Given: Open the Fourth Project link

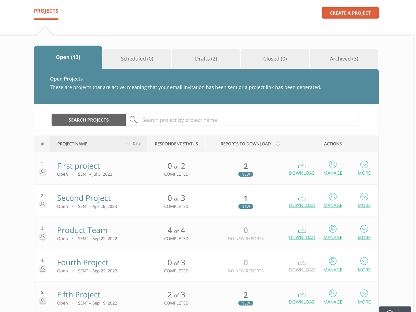Looking at the screenshot, I should click(83, 262).
